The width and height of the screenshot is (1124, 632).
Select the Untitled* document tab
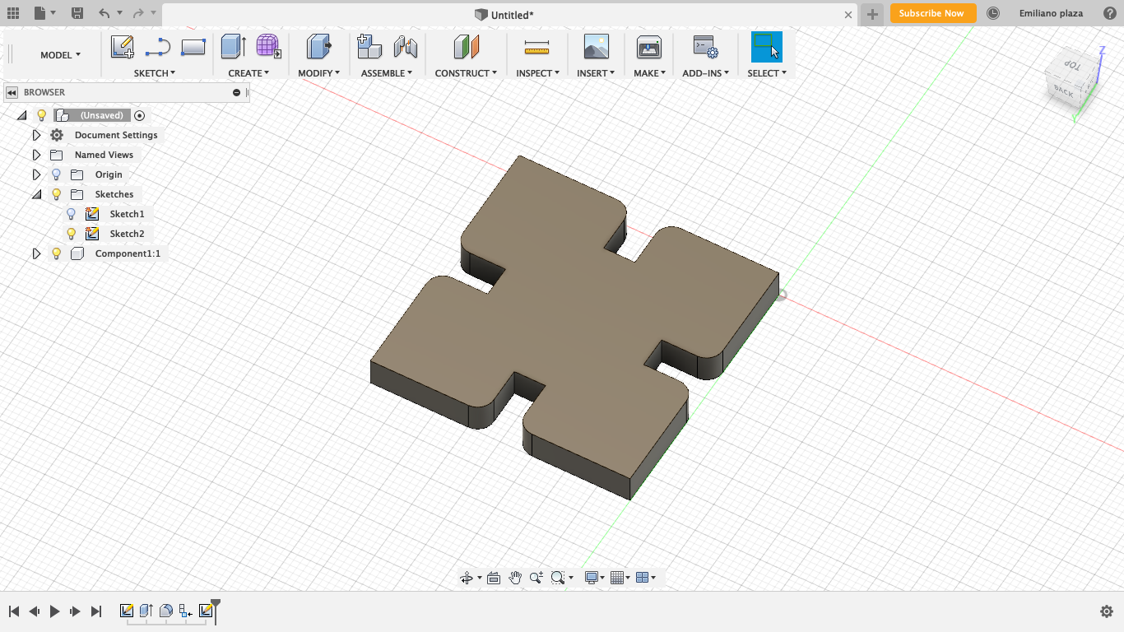[x=504, y=15]
